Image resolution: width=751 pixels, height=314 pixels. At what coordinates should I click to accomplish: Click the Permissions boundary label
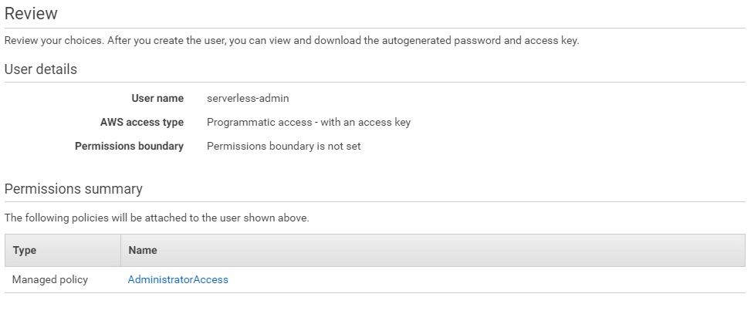(130, 146)
